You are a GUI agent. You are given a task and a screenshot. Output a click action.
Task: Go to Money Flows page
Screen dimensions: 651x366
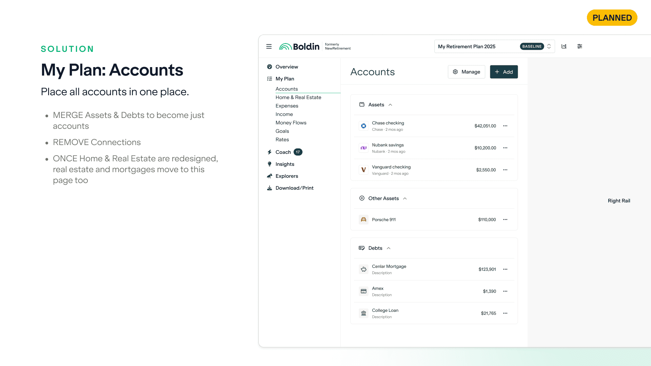(291, 123)
